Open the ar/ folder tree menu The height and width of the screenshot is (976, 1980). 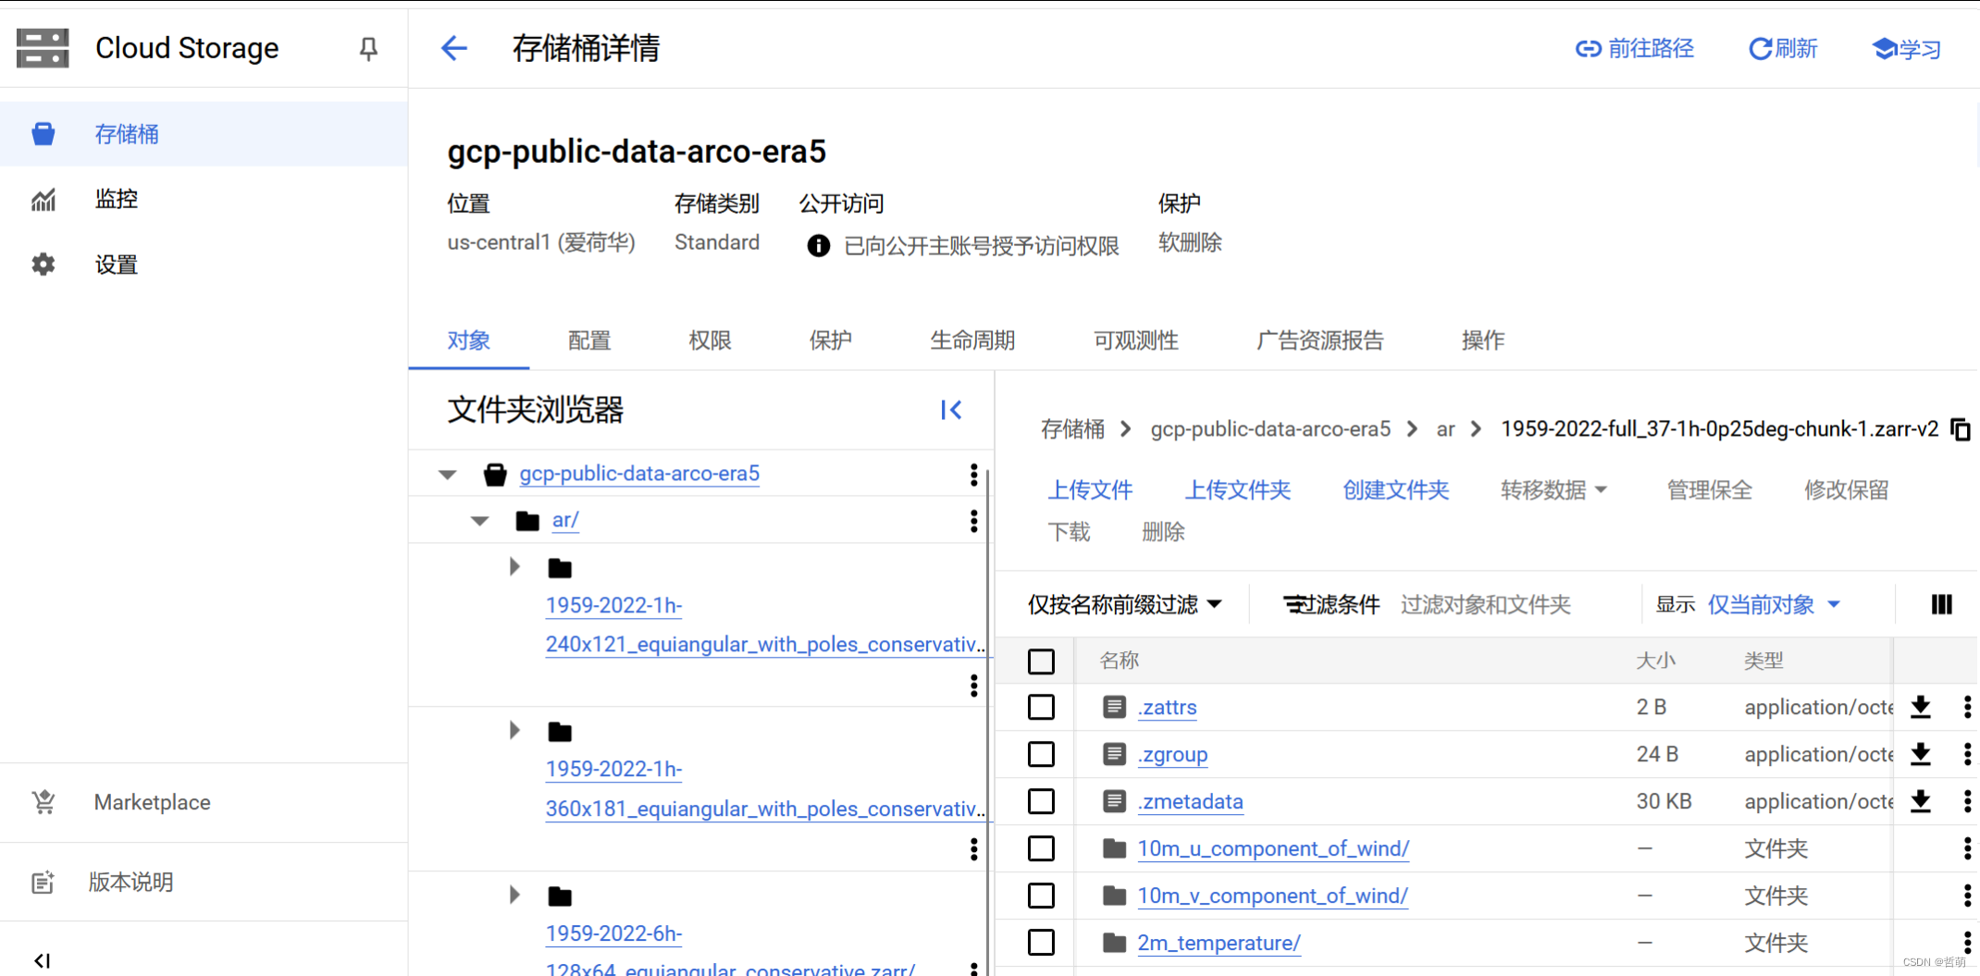tap(973, 521)
